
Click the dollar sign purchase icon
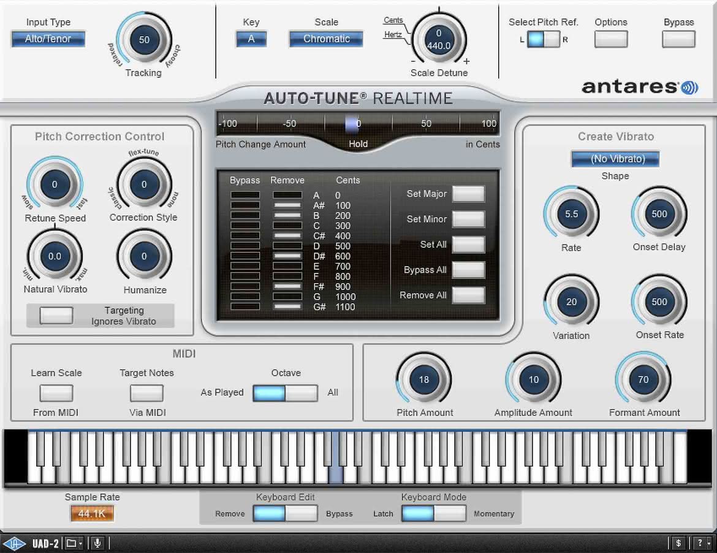pyautogui.click(x=678, y=543)
